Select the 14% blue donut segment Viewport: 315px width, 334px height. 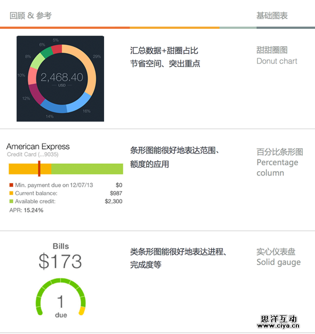tap(54, 107)
